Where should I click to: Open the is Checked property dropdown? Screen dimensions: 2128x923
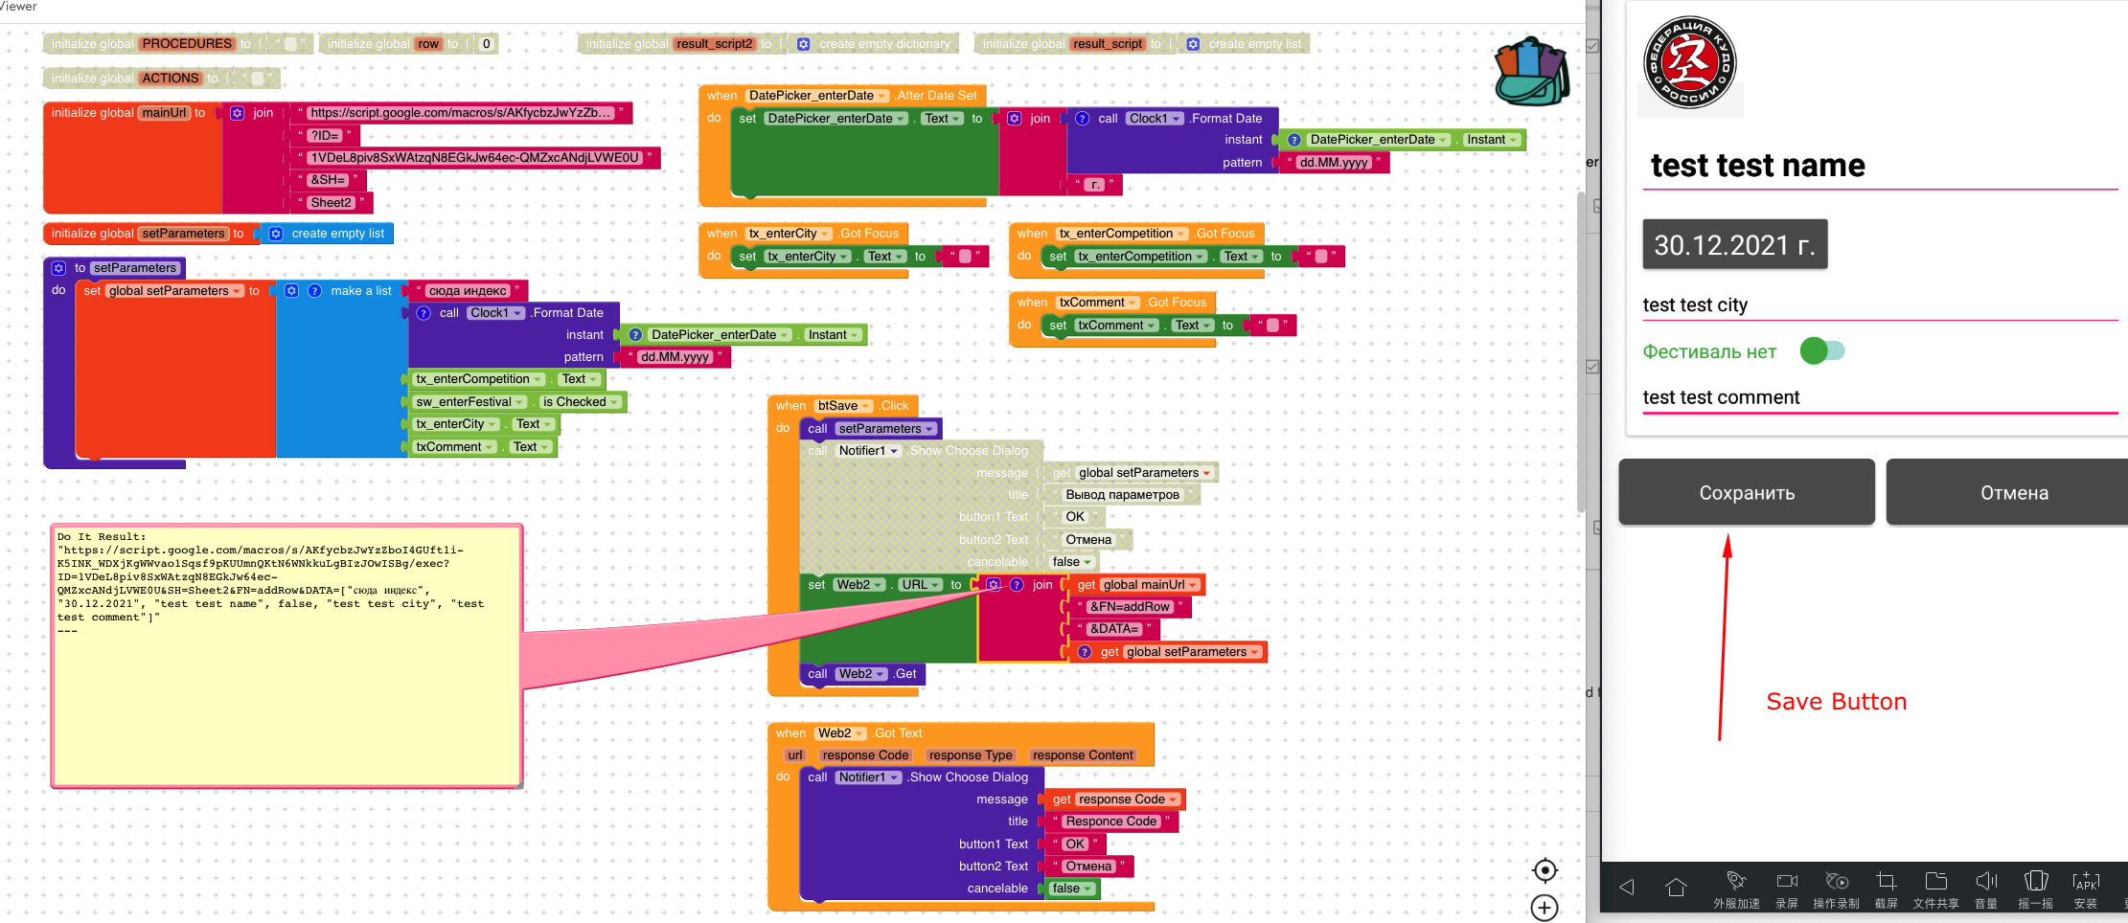(580, 402)
